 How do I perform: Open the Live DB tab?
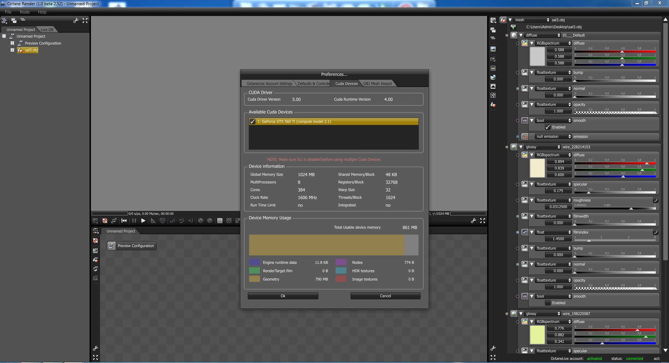[x=47, y=30]
